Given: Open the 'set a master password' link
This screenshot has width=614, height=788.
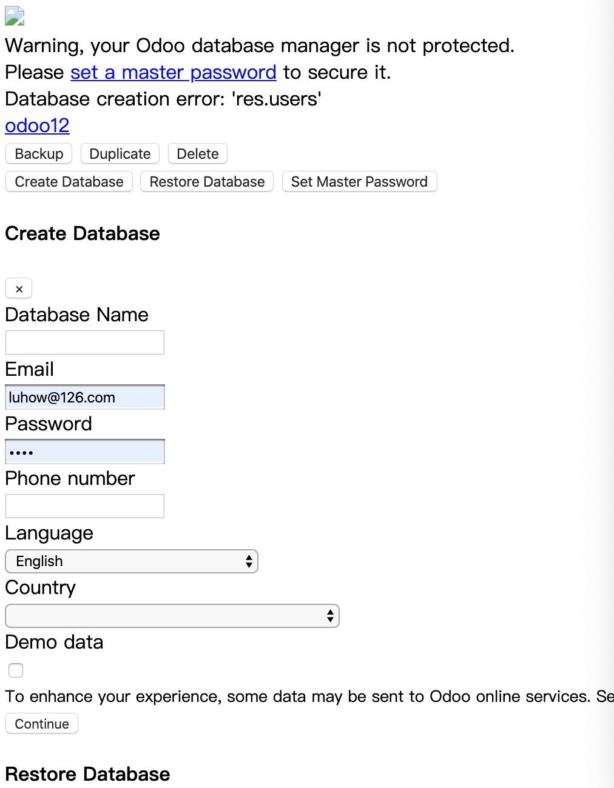Looking at the screenshot, I should 174,72.
